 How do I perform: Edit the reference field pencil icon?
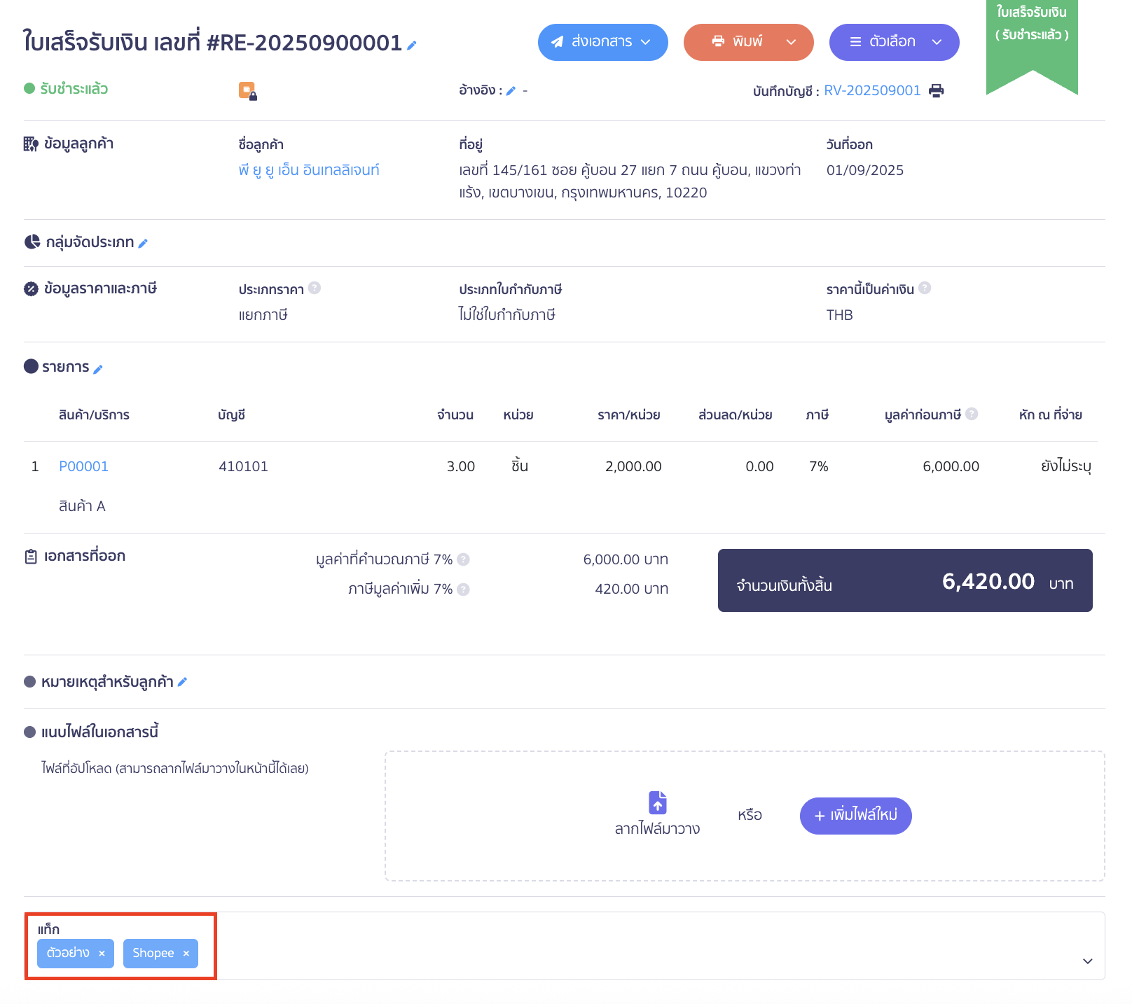[511, 91]
